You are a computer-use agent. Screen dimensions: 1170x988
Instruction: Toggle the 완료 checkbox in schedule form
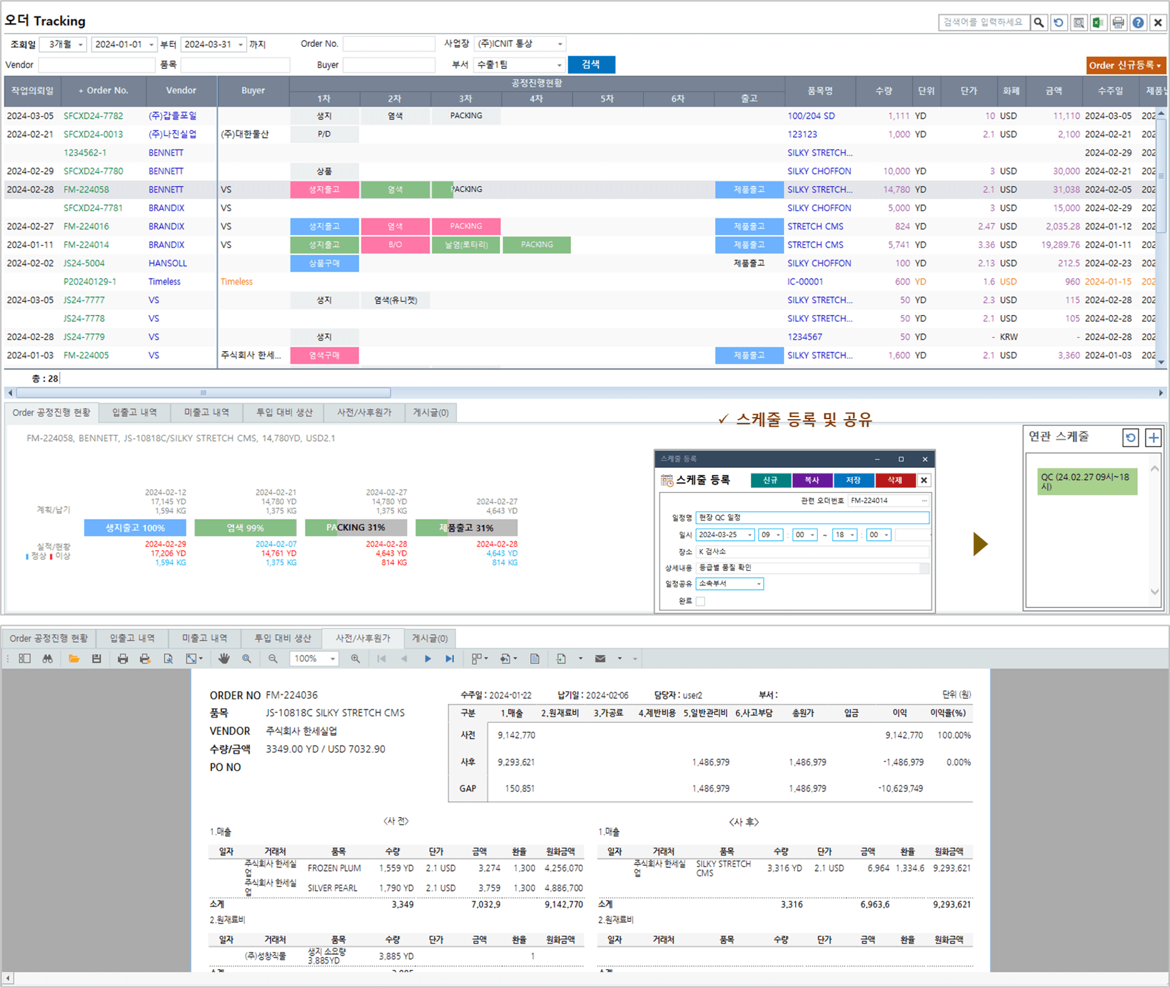(x=700, y=601)
